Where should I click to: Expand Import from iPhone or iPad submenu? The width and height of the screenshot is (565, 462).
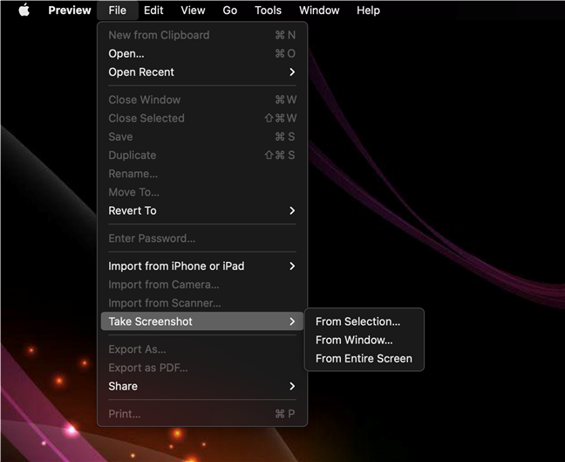(x=202, y=266)
